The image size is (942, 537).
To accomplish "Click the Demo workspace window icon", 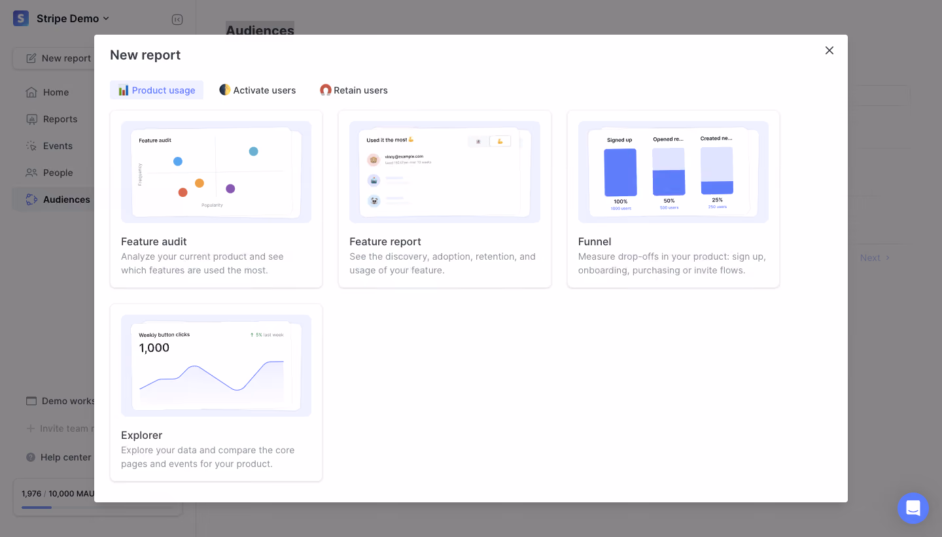I will [x=31, y=401].
